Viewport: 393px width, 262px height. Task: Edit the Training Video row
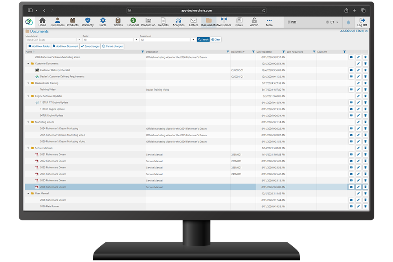click(358, 90)
